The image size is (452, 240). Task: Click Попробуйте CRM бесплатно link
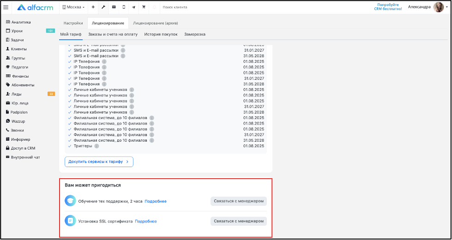coord(387,7)
